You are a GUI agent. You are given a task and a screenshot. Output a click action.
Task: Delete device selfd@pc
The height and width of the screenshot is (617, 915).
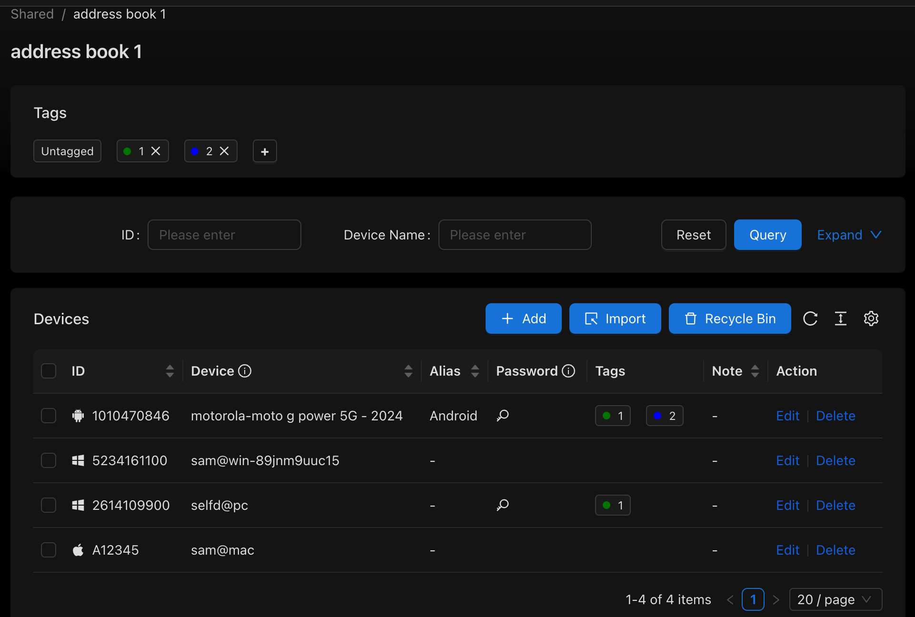point(835,505)
